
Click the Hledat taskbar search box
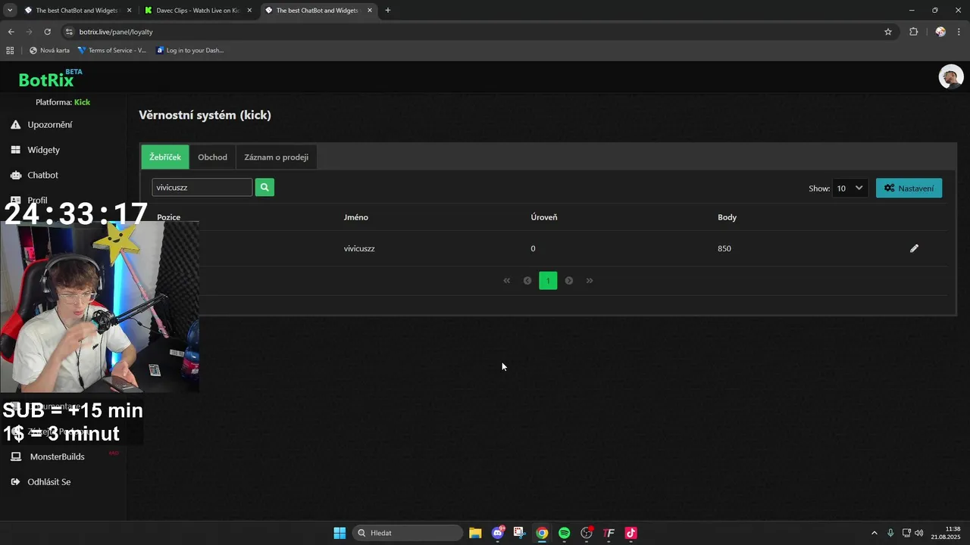(408, 533)
